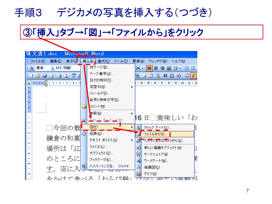The width and height of the screenshot is (272, 204).
Task: Open the 書式(O) menu
Action: click(x=104, y=61)
